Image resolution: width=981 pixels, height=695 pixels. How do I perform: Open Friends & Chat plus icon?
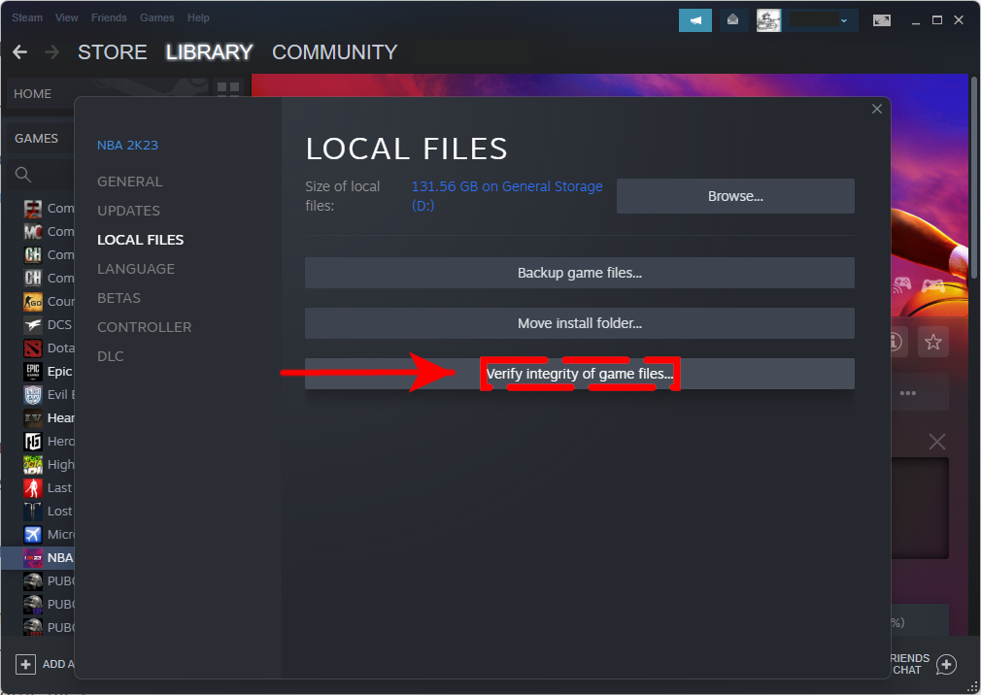[x=946, y=664]
